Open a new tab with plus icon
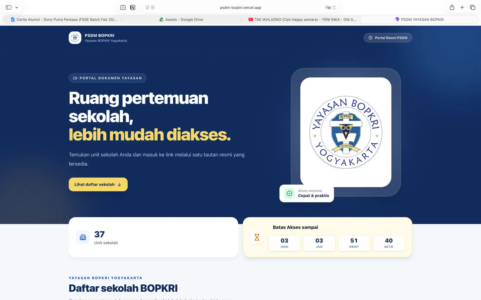 pos(462,7)
